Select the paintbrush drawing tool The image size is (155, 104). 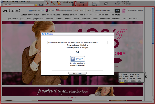pyautogui.click(x=53, y=3)
